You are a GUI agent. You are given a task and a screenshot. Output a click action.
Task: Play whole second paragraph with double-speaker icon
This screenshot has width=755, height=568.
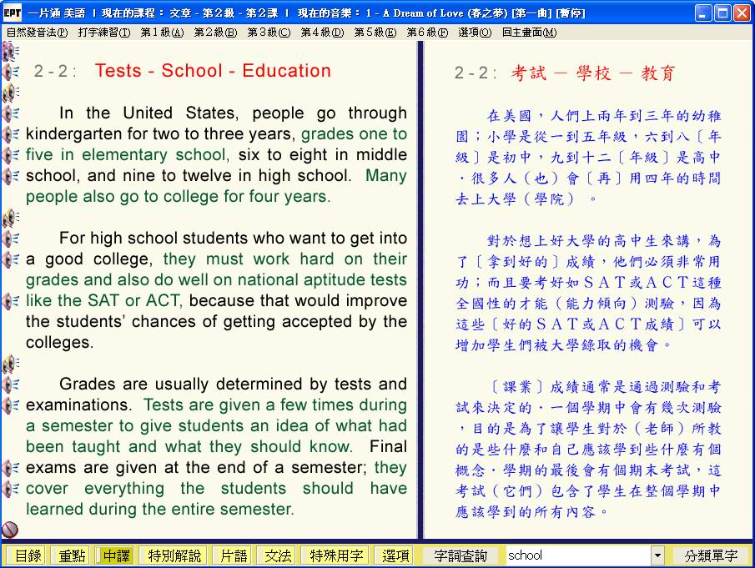point(10,218)
